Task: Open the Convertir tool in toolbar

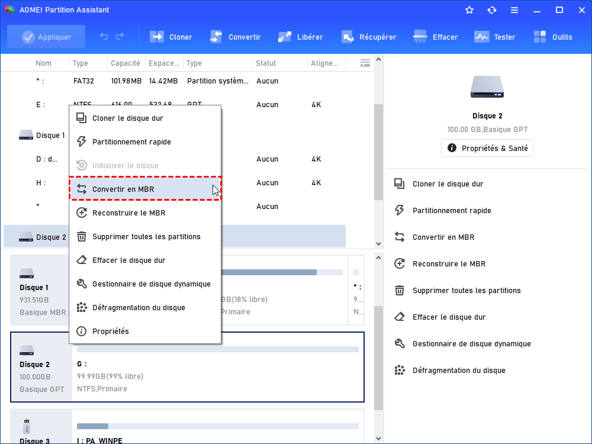Action: point(217,37)
